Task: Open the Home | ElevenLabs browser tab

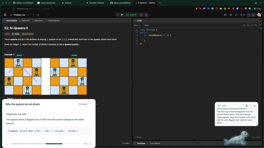Action: click(46, 3)
